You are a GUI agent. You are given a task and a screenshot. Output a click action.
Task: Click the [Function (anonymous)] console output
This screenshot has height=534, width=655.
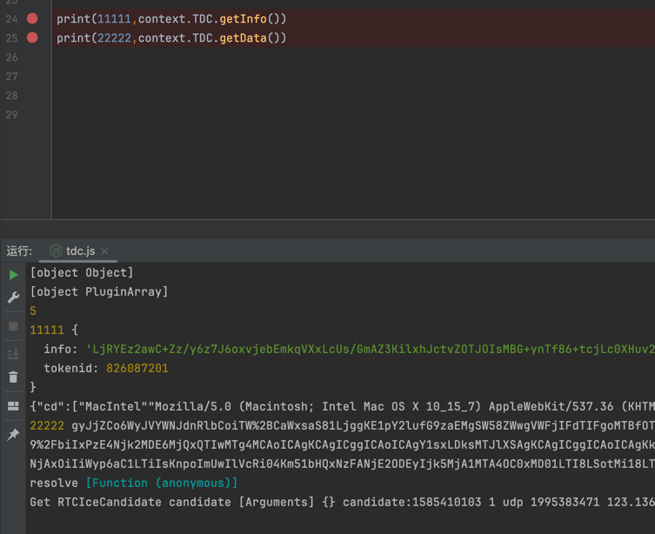pos(161,483)
